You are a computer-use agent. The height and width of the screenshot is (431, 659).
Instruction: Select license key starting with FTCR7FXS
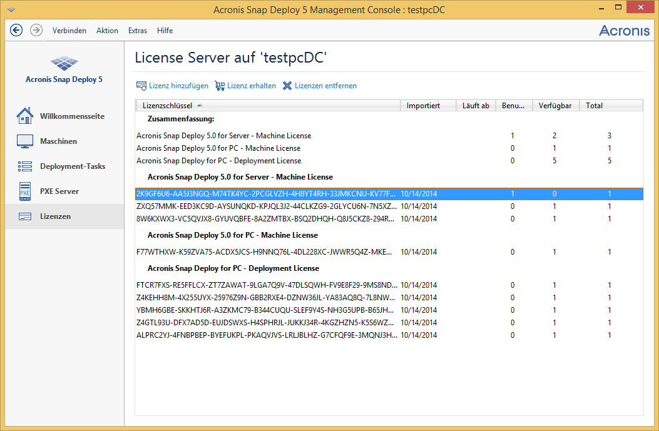[x=389, y=285]
